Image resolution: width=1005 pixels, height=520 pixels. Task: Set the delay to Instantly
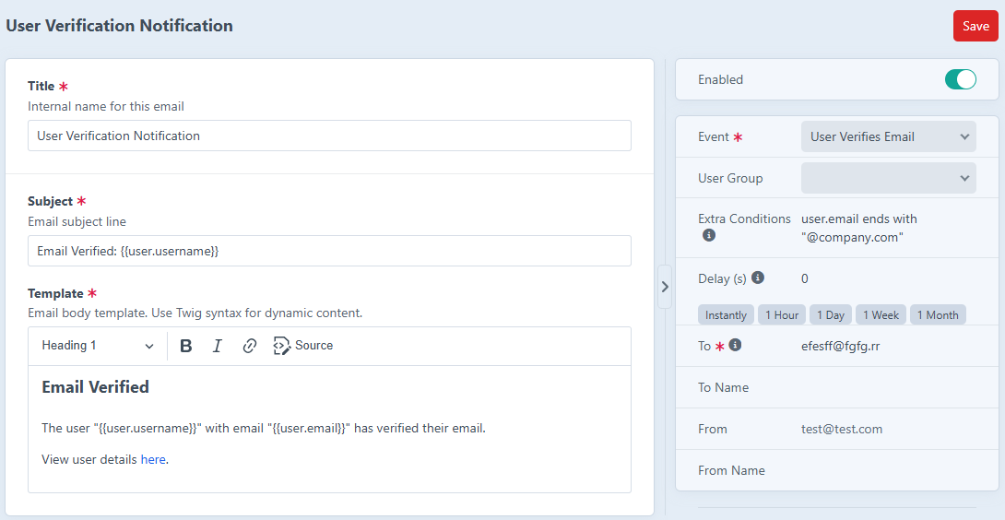(x=726, y=315)
